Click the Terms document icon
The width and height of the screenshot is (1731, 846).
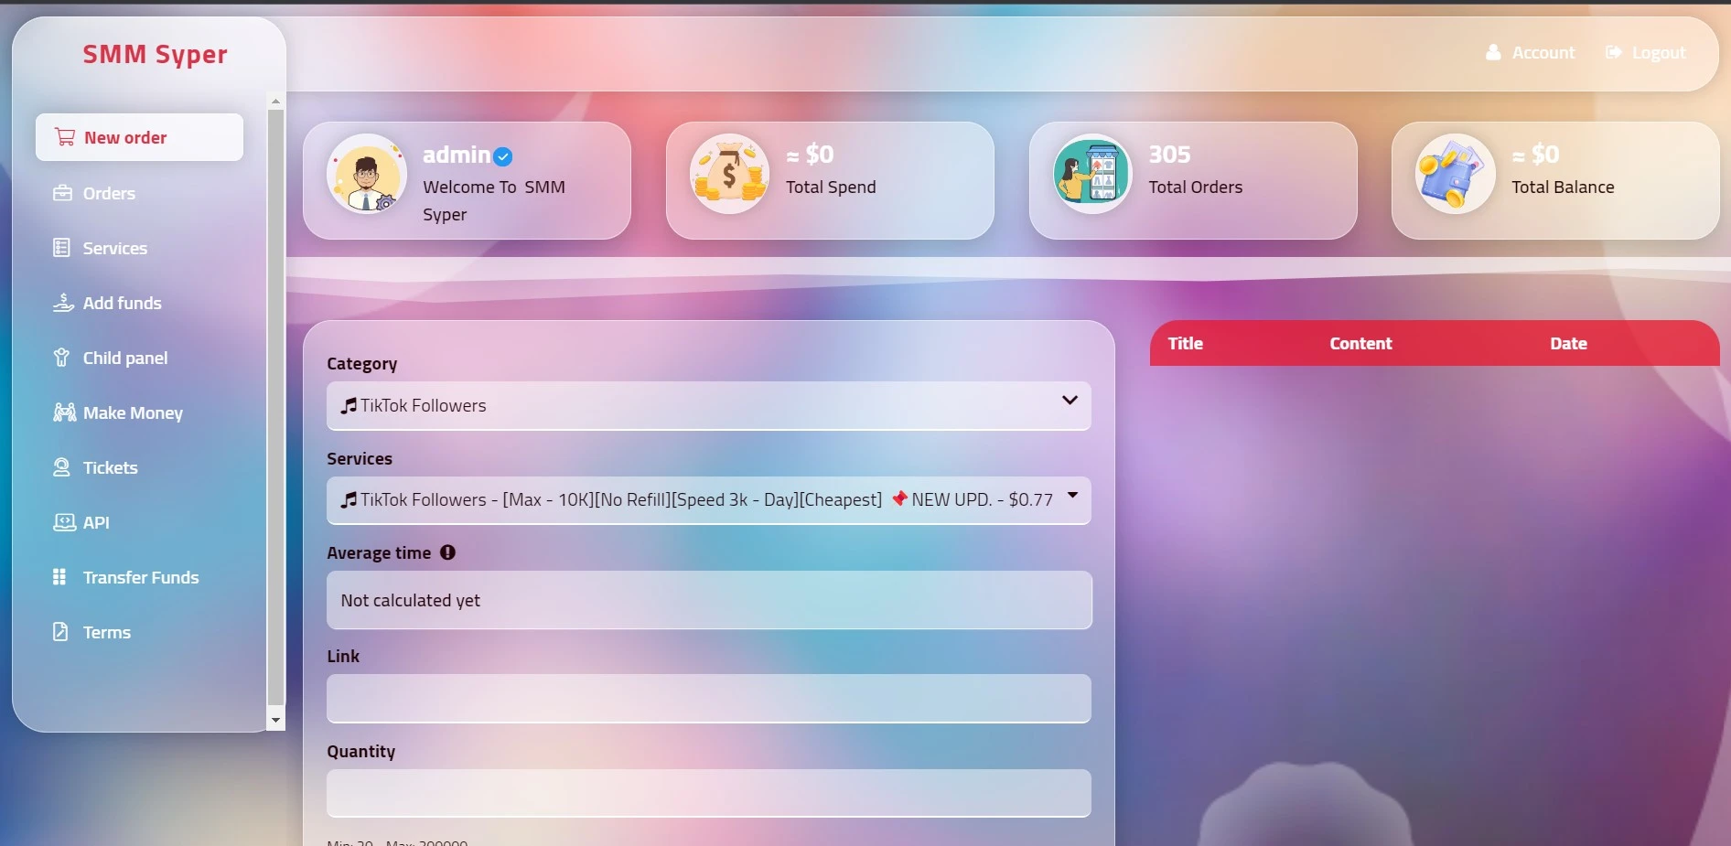point(60,632)
